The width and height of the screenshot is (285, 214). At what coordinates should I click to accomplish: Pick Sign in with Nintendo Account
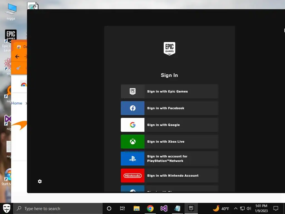pos(169,176)
